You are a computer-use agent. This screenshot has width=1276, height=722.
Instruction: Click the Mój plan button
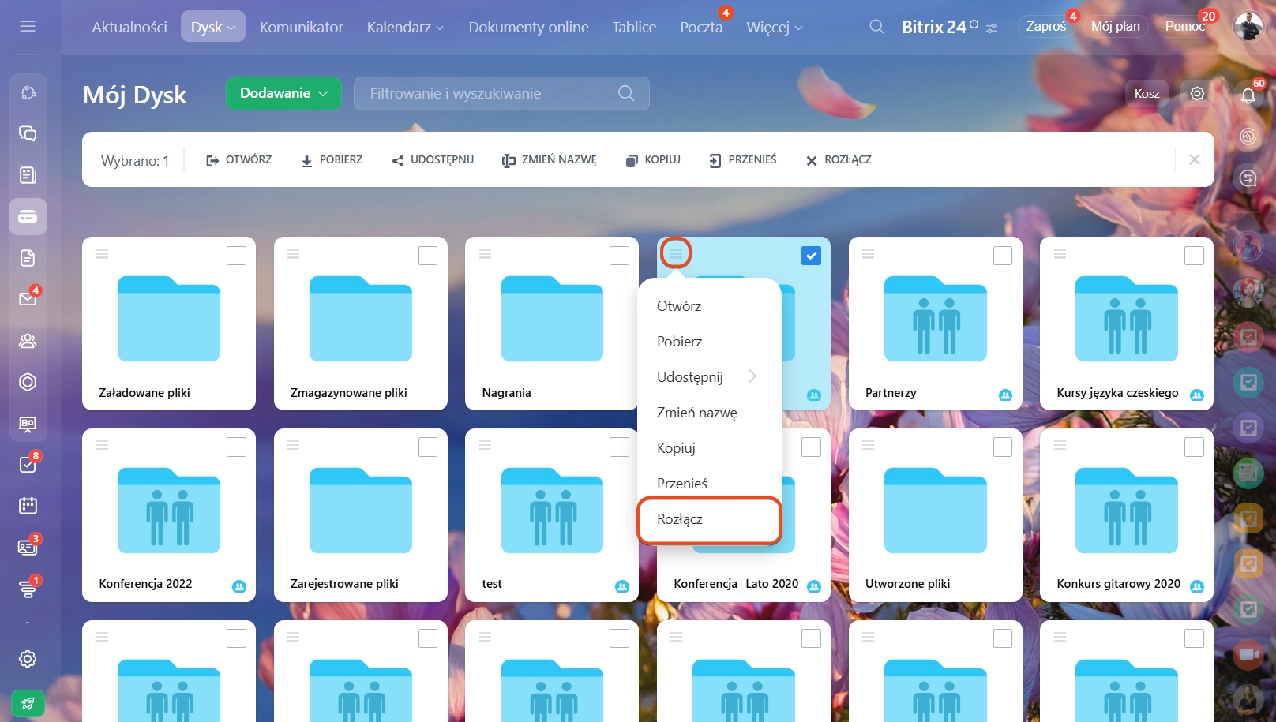(x=1115, y=27)
